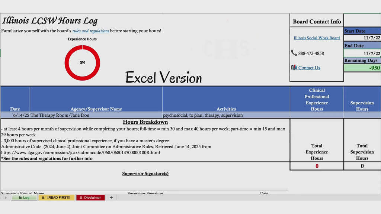Viewport: 381px width, 214px height.
Task: Click the lock icon on Log tab
Action: (20, 198)
